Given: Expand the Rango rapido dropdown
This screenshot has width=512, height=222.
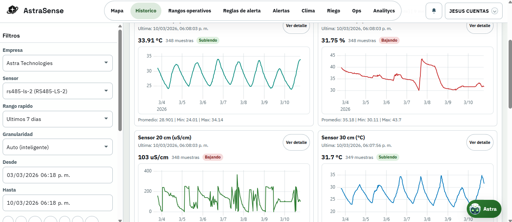Looking at the screenshot, I should (x=57, y=119).
